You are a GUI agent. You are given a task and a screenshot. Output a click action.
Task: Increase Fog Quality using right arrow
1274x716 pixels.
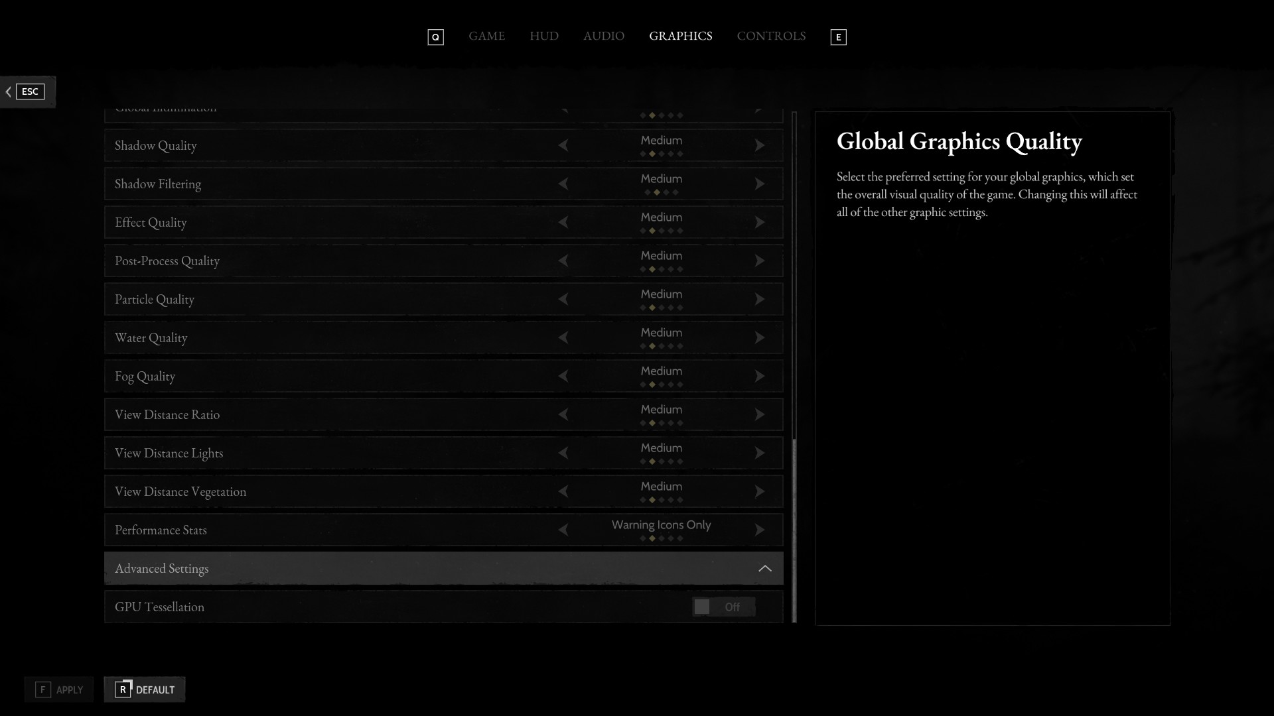pos(760,376)
